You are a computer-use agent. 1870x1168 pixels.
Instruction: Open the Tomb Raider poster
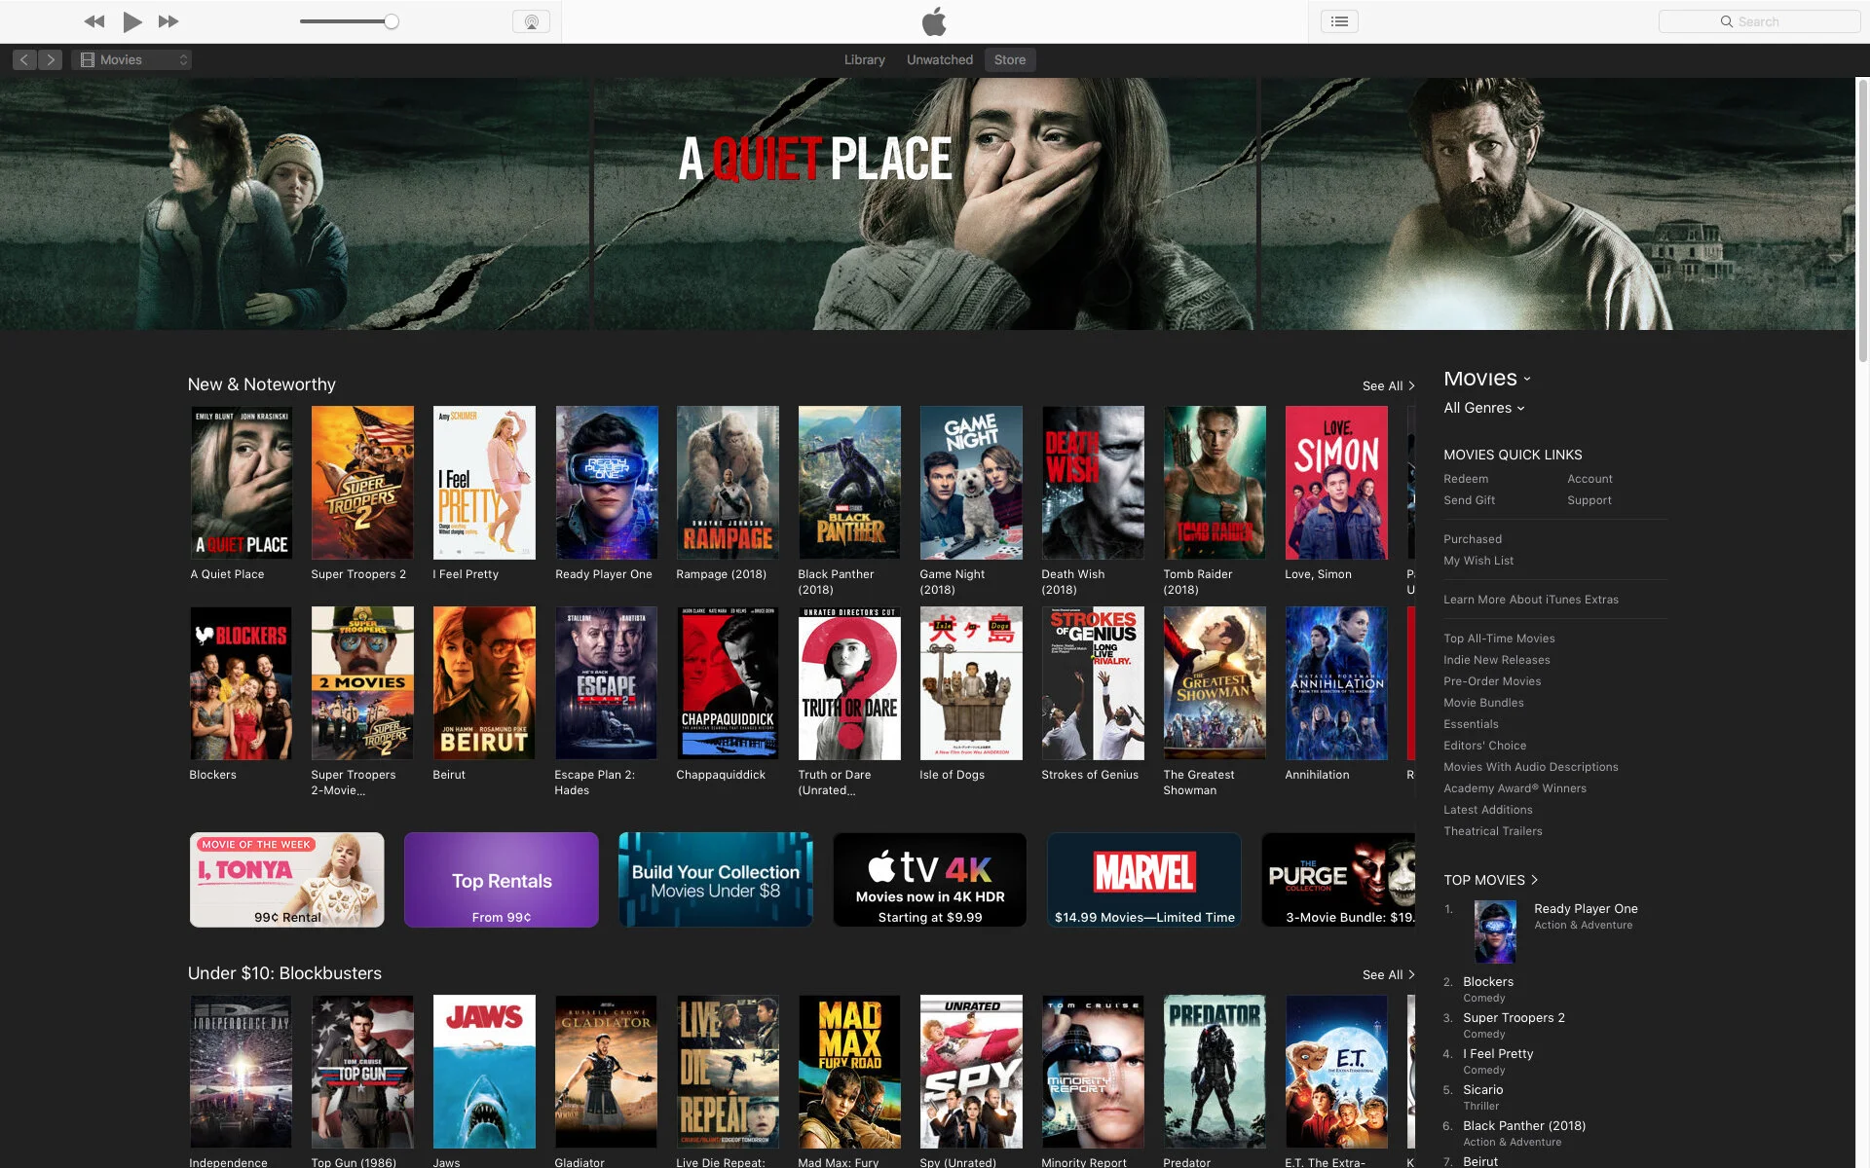tap(1215, 483)
